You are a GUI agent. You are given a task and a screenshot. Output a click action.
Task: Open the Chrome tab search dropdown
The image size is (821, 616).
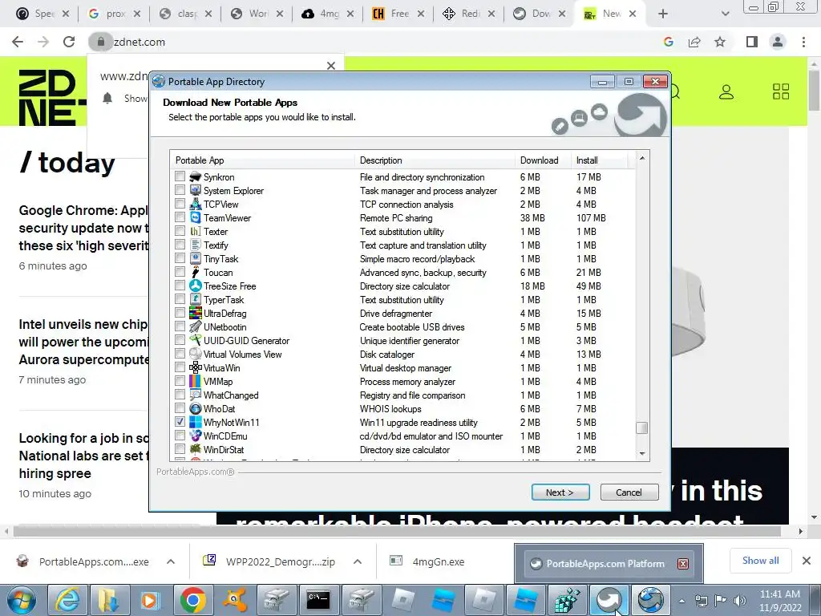click(725, 14)
